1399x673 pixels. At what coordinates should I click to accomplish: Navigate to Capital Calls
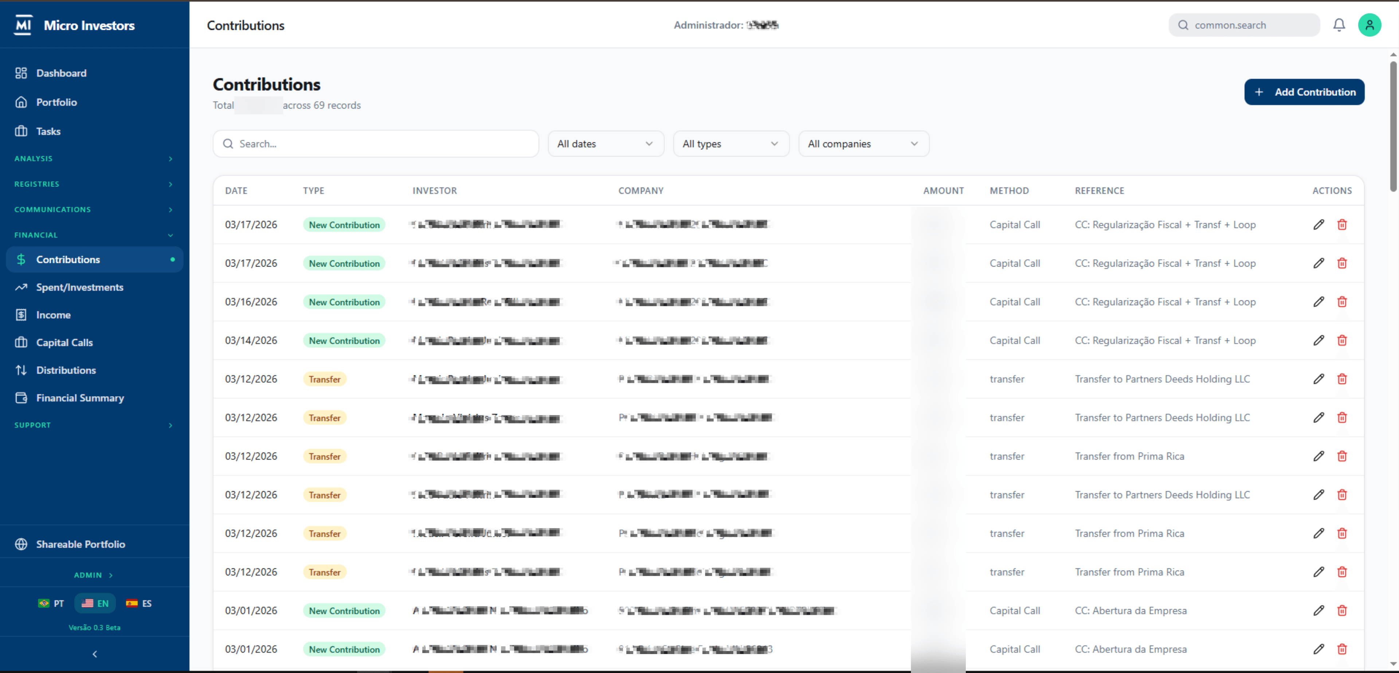tap(94, 342)
